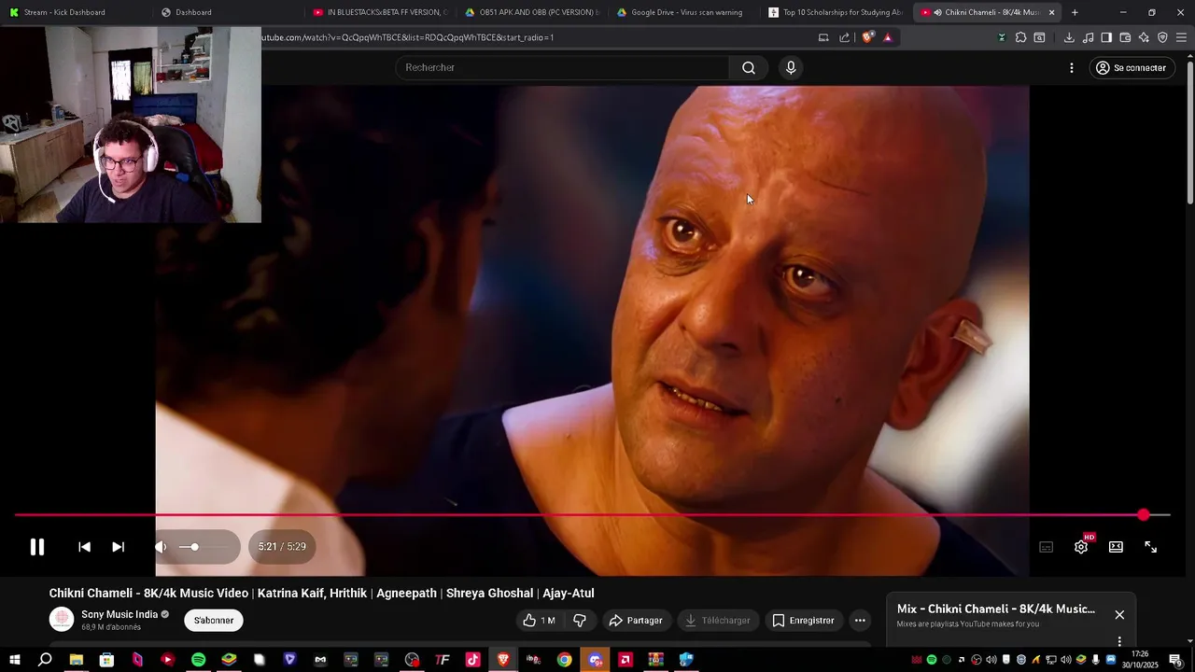Screen dimensions: 1195x672
Task: Click the Sony Music India channel avatar
Action: click(x=62, y=620)
